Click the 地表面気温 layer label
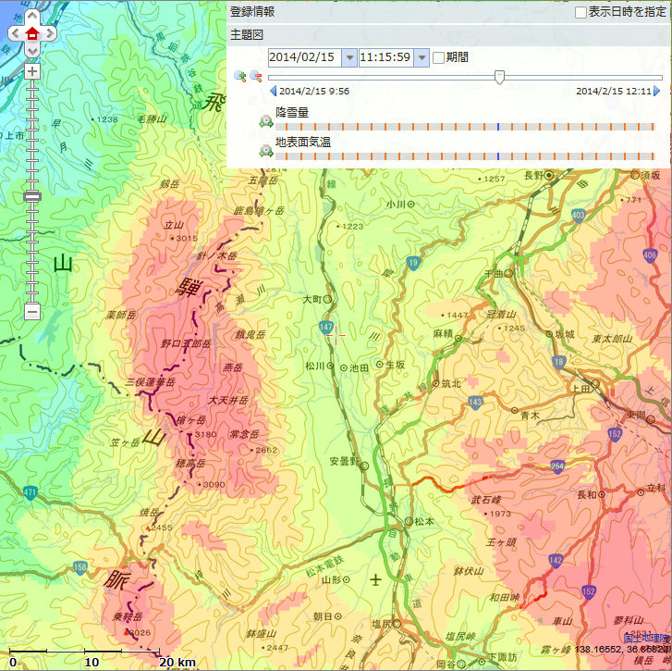The height and width of the screenshot is (671, 672). click(303, 142)
